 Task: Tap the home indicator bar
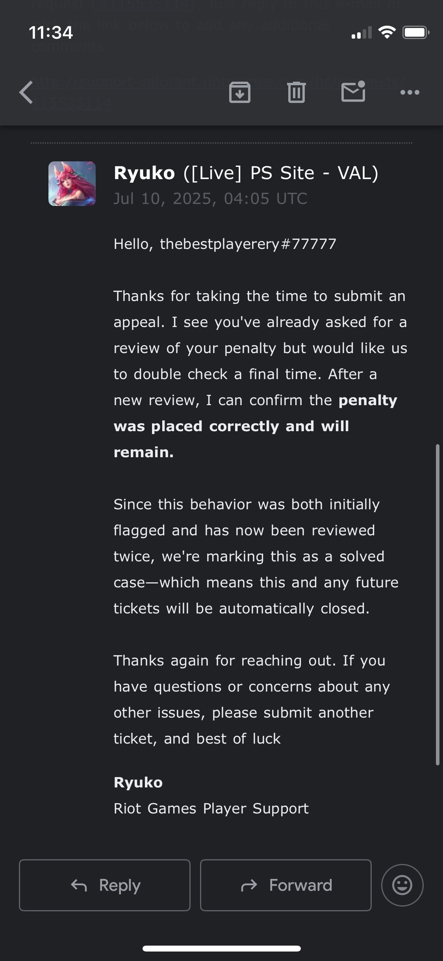coord(222,948)
